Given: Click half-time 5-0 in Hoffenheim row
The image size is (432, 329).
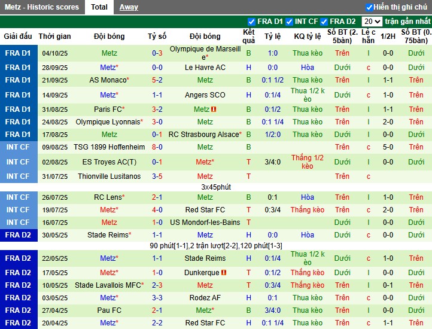Looking at the screenshot, I should point(388,147).
